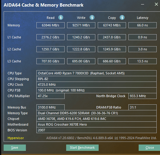Click the CPU FSB value 100.0 MHz

tap(97, 90)
